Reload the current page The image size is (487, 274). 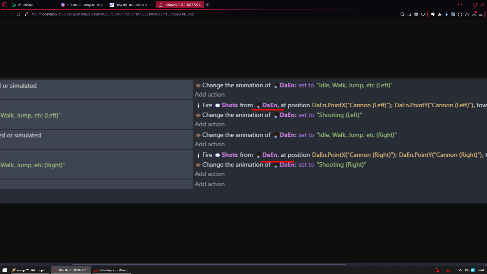pos(18,14)
